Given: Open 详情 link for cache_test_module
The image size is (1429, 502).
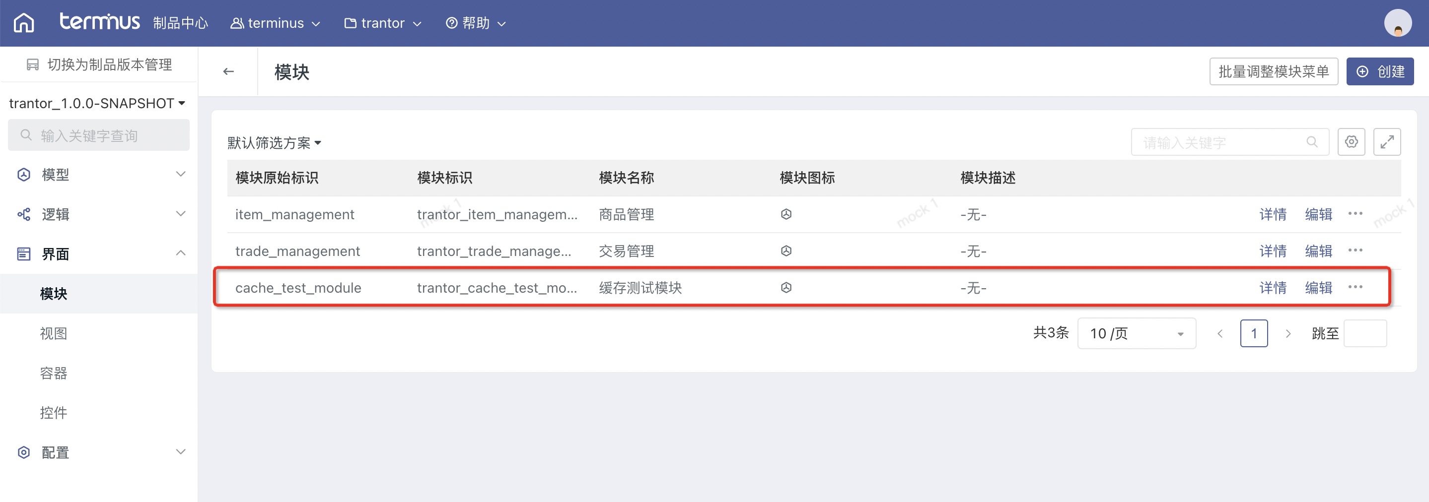Looking at the screenshot, I should coord(1272,288).
